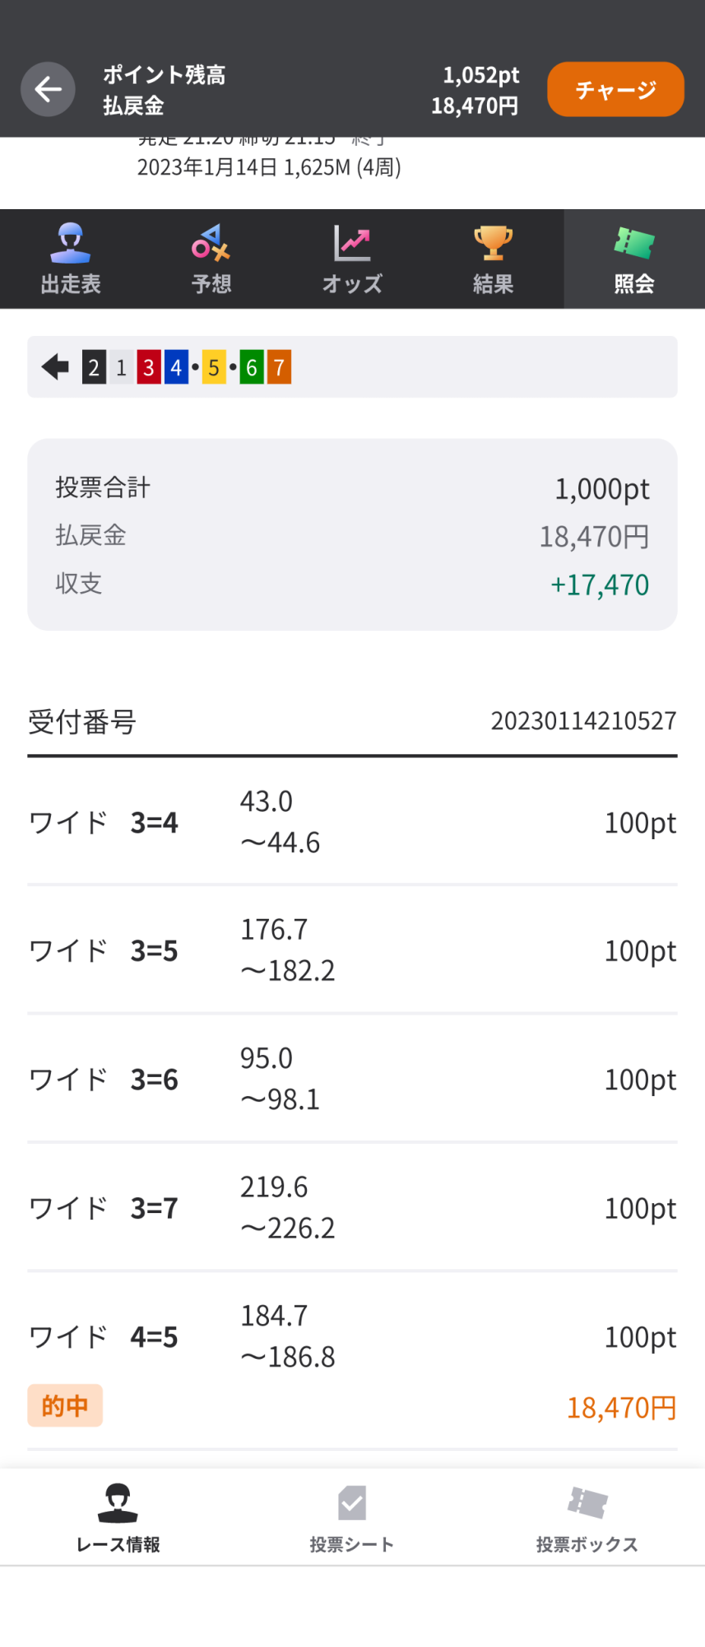View the 結果 trophy tab
This screenshot has width=705, height=1647.
[x=493, y=259]
